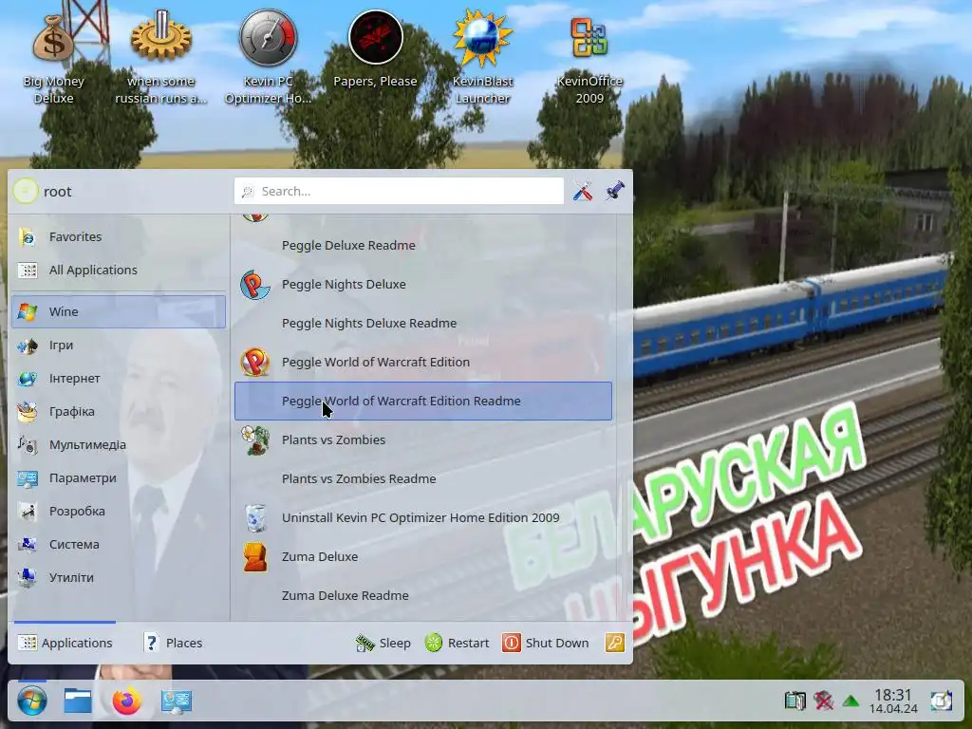Open Zuma Deluxe Readme
The height and width of the screenshot is (729, 972).
click(x=422, y=596)
